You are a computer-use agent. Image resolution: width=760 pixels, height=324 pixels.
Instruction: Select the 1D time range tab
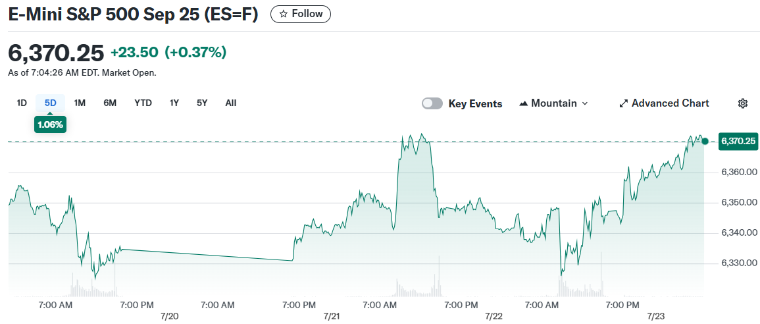coord(21,103)
